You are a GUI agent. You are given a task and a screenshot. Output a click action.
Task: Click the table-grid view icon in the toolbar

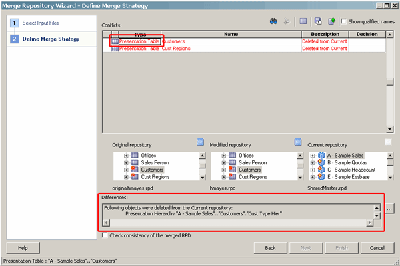tap(303, 21)
